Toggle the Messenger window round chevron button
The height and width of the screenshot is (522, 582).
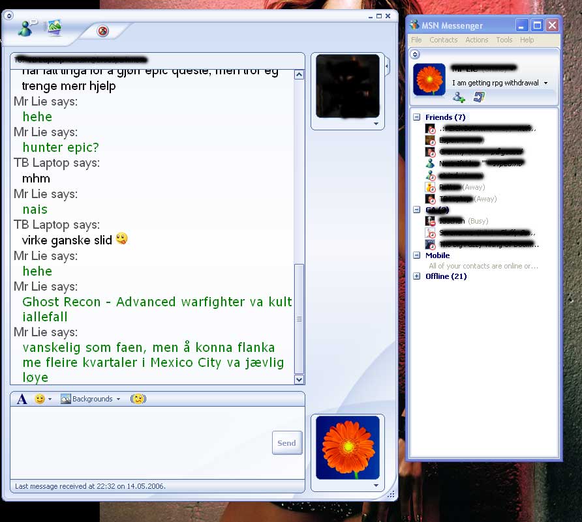(x=415, y=54)
